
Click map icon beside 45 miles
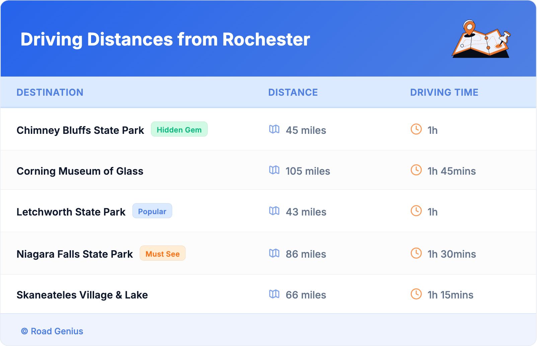pos(274,129)
